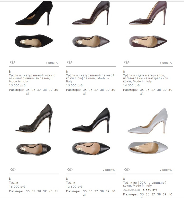Click eye icon under two-material burgundy pumps
The height and width of the screenshot is (198, 184).
coord(127,62)
